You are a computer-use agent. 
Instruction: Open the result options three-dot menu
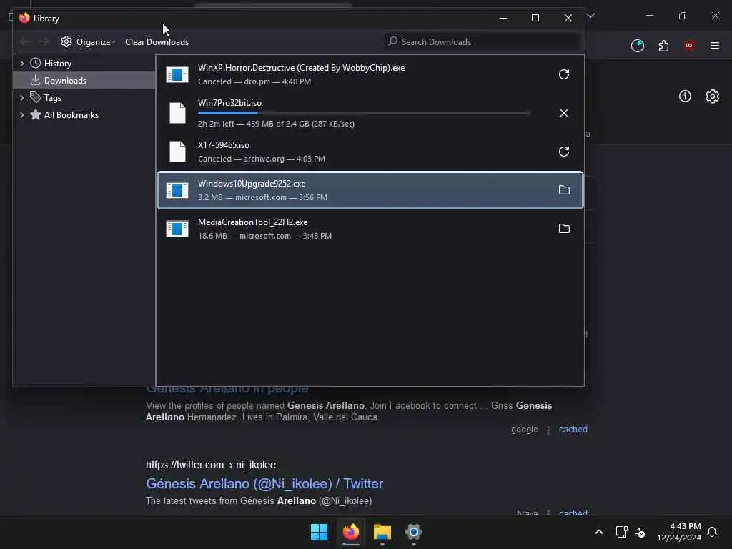548,430
